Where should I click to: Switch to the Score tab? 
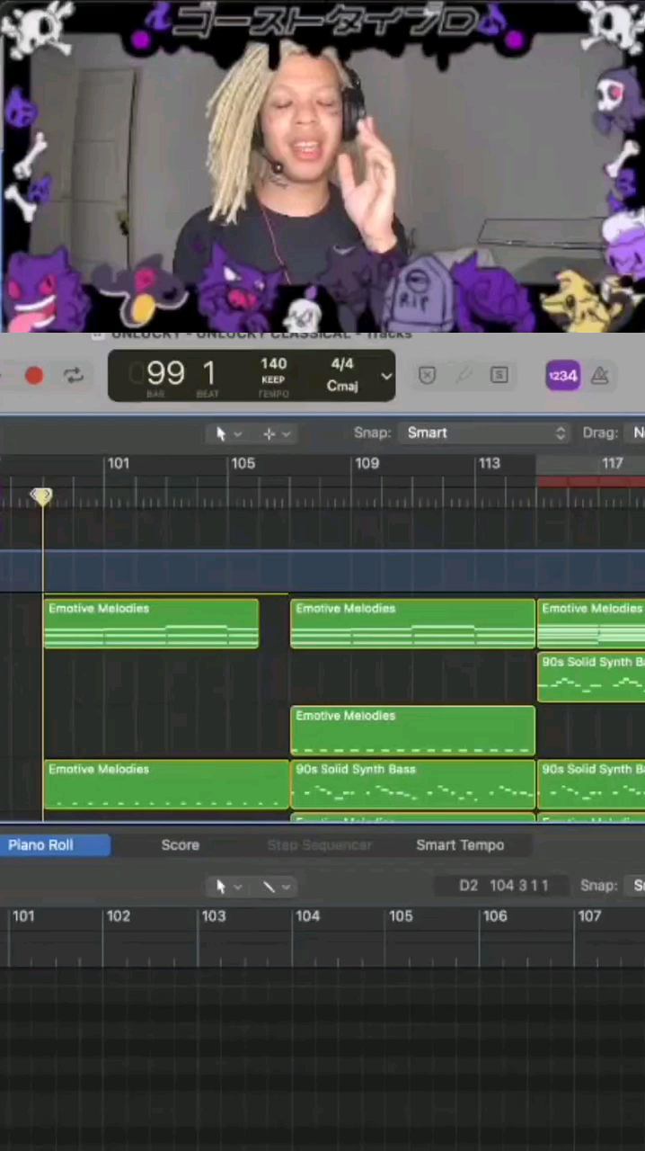pos(180,845)
